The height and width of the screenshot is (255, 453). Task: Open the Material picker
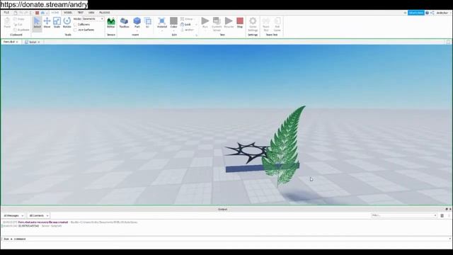tap(162, 22)
